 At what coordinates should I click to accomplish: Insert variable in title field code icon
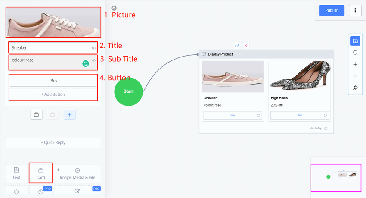(93, 48)
